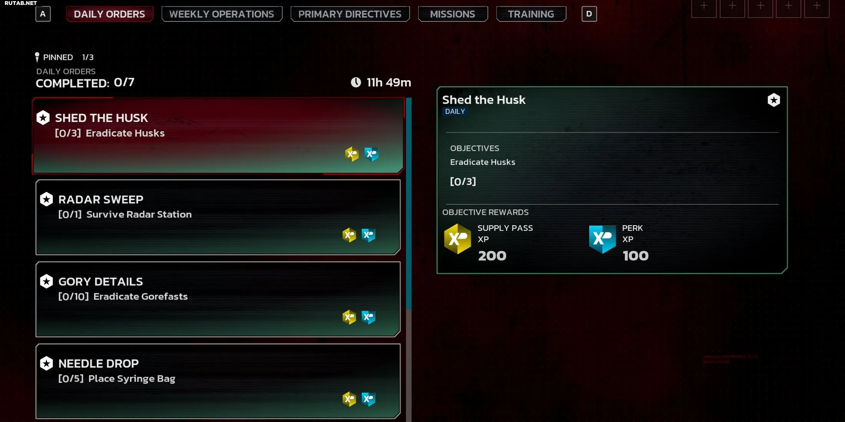
Task: Click the pinned marker icon
Action: point(37,57)
